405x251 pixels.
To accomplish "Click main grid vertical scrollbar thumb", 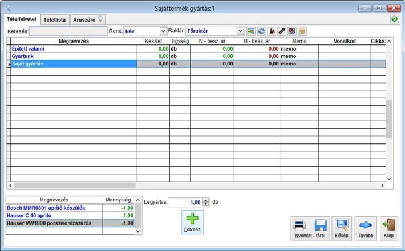I will click(389, 119).
